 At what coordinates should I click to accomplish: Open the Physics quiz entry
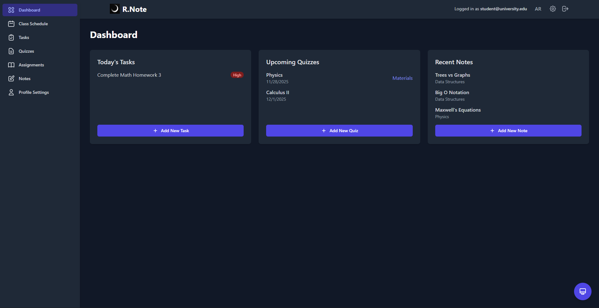point(274,75)
